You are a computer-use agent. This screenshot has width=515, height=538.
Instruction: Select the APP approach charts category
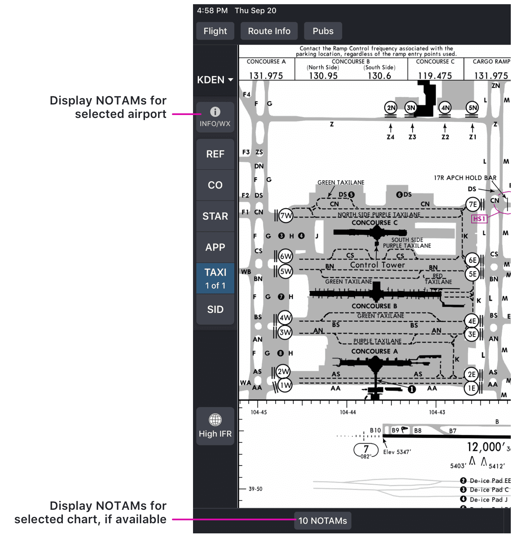[x=215, y=247]
